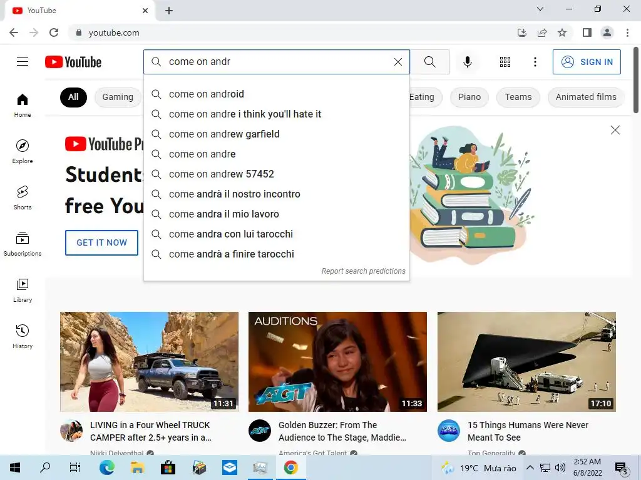
Task: Toggle the browser side panel
Action: click(x=587, y=32)
